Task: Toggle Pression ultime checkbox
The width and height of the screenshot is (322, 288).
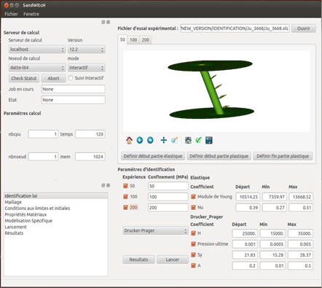Action: (193, 244)
